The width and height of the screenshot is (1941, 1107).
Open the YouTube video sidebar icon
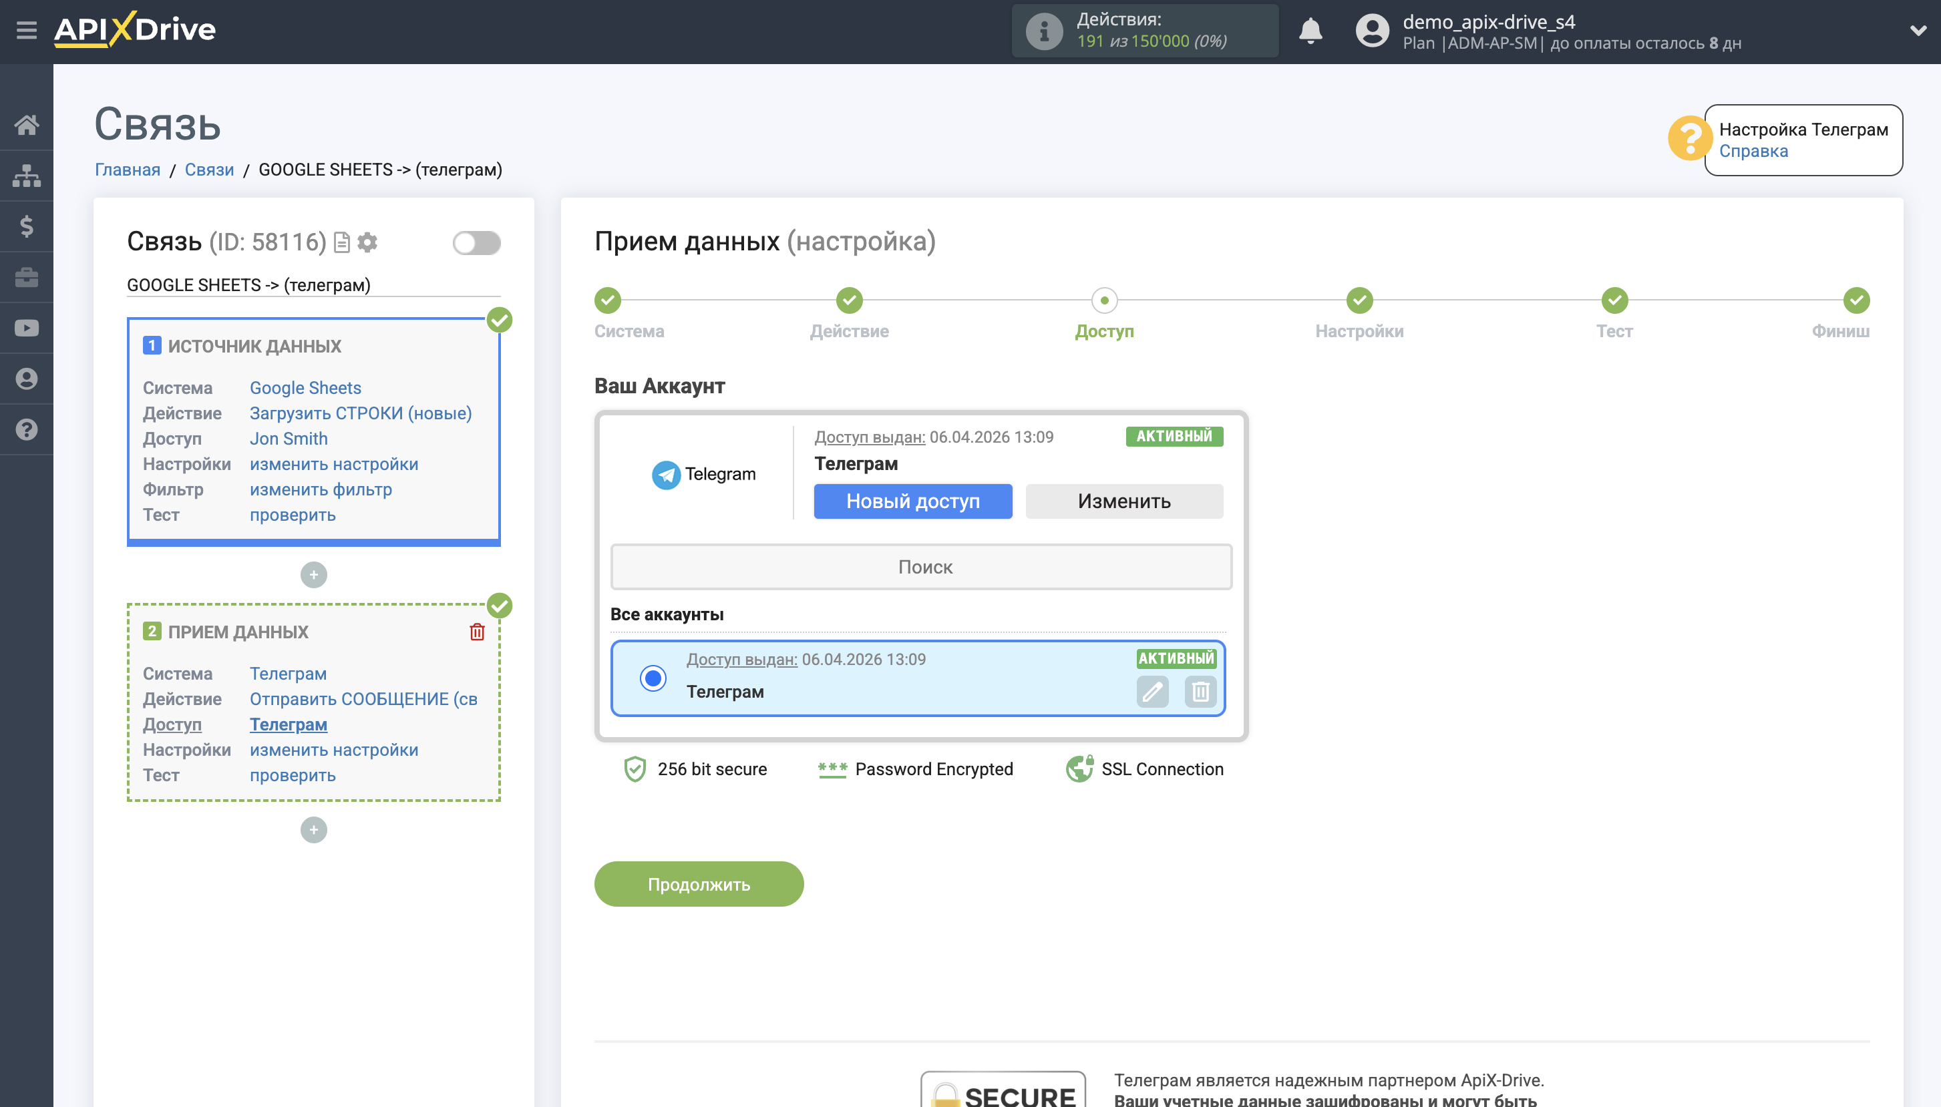[x=27, y=328]
